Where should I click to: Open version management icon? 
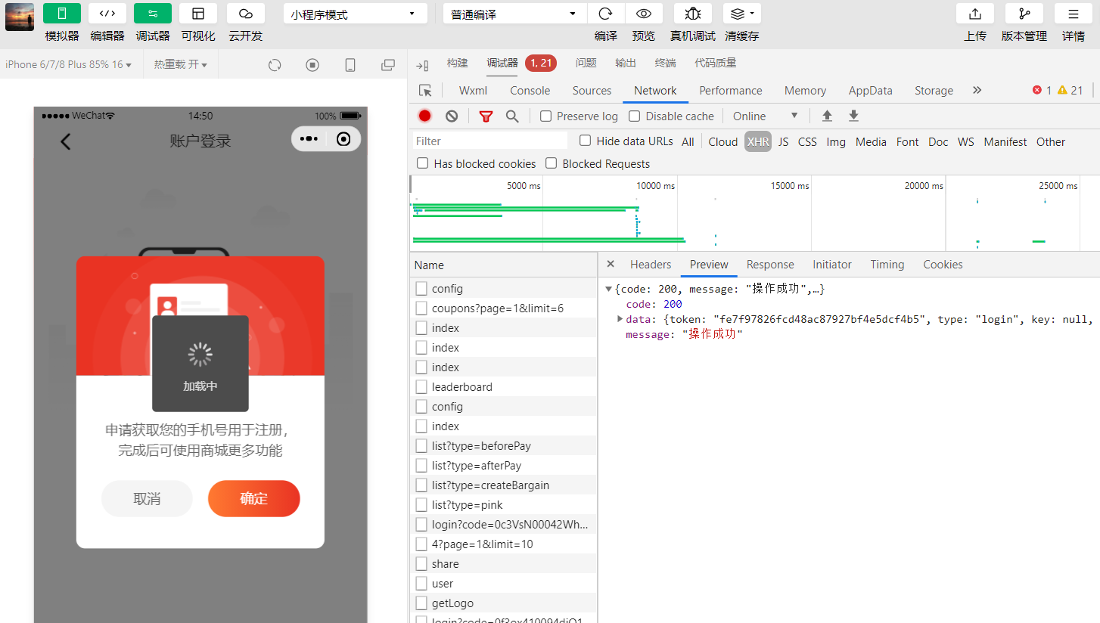[1024, 14]
